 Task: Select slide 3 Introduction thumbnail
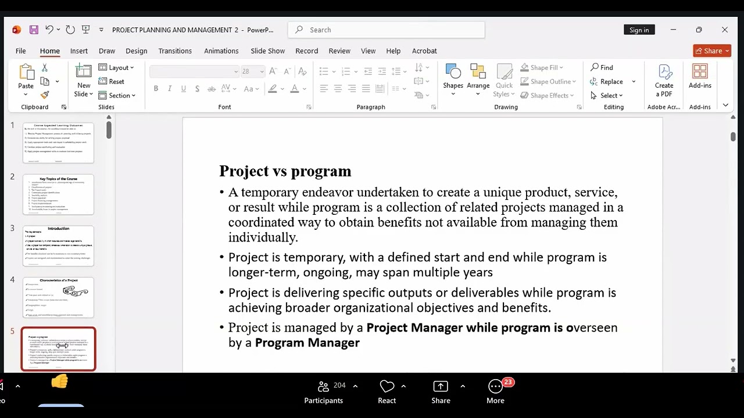pos(58,246)
